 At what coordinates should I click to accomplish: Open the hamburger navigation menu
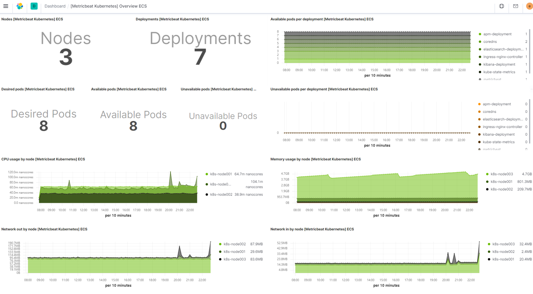(5, 6)
